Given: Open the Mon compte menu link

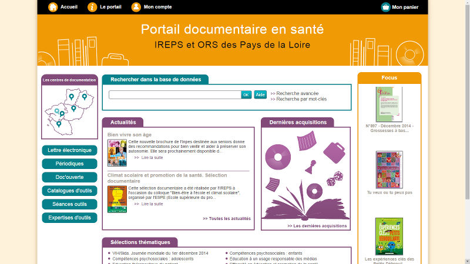Looking at the screenshot, I should coord(157,7).
